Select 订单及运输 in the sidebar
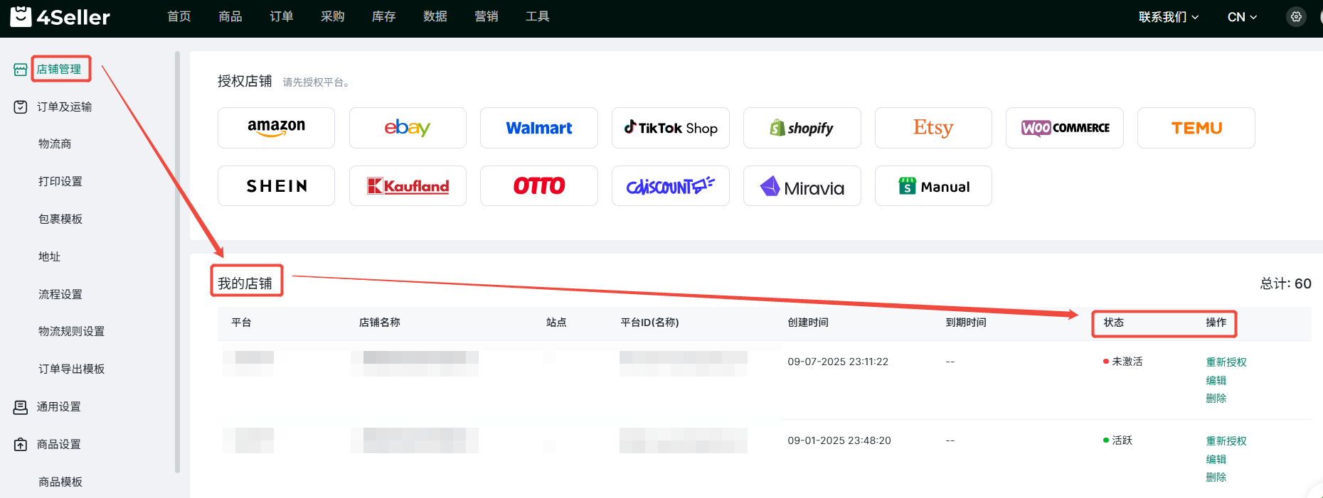 (x=64, y=107)
